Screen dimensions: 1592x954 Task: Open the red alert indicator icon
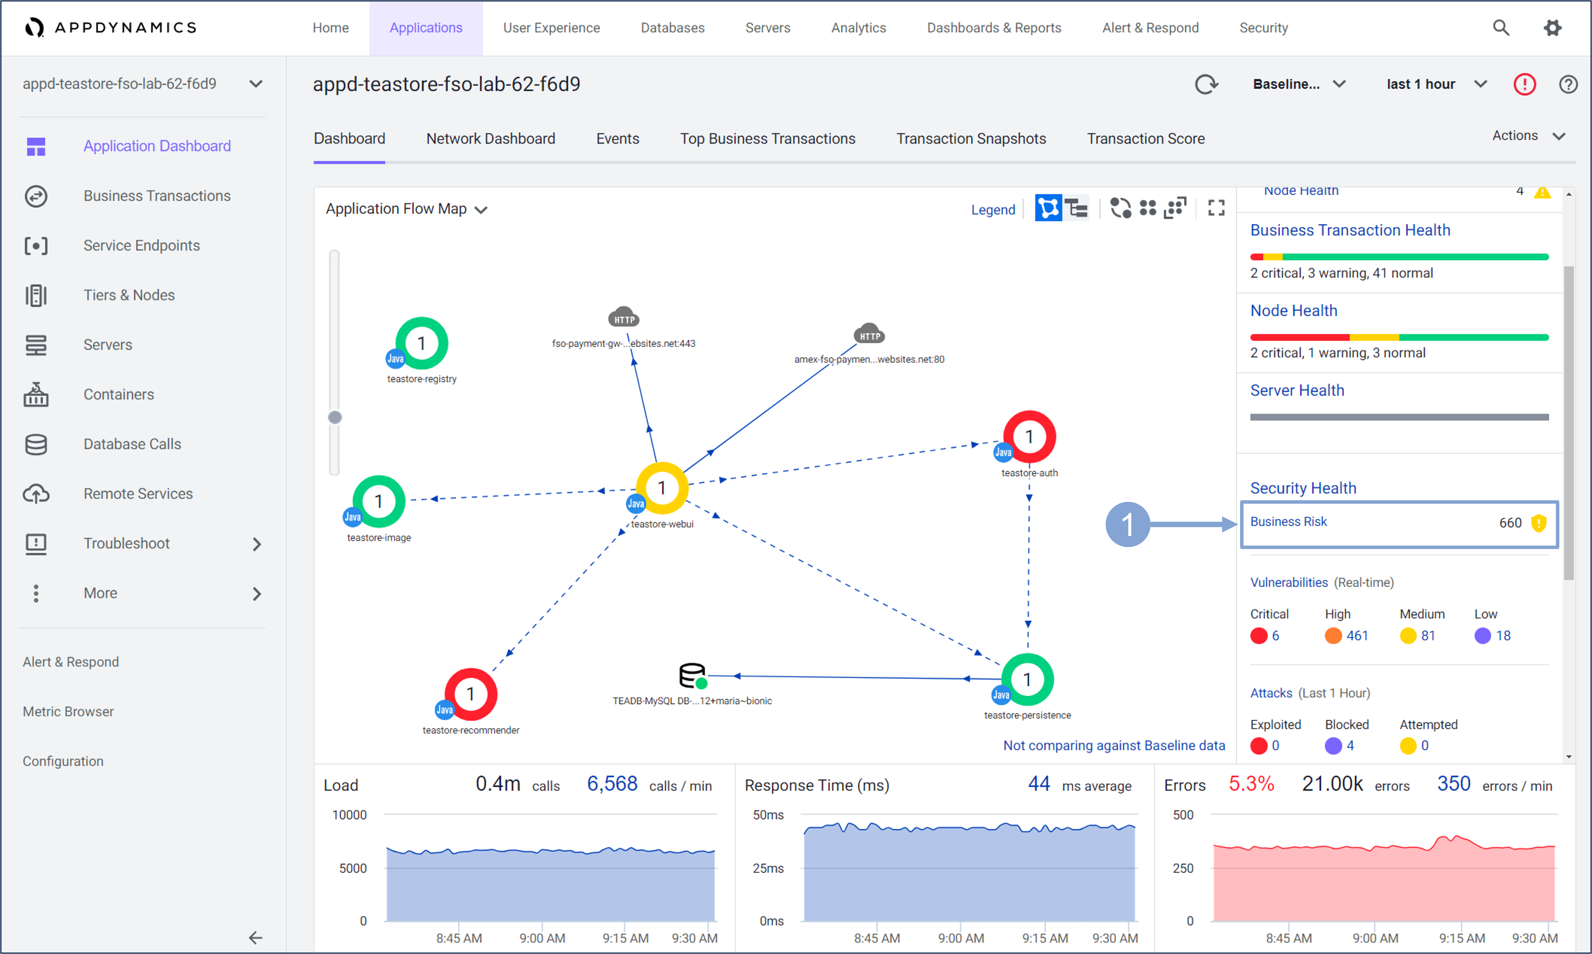pyautogui.click(x=1524, y=84)
